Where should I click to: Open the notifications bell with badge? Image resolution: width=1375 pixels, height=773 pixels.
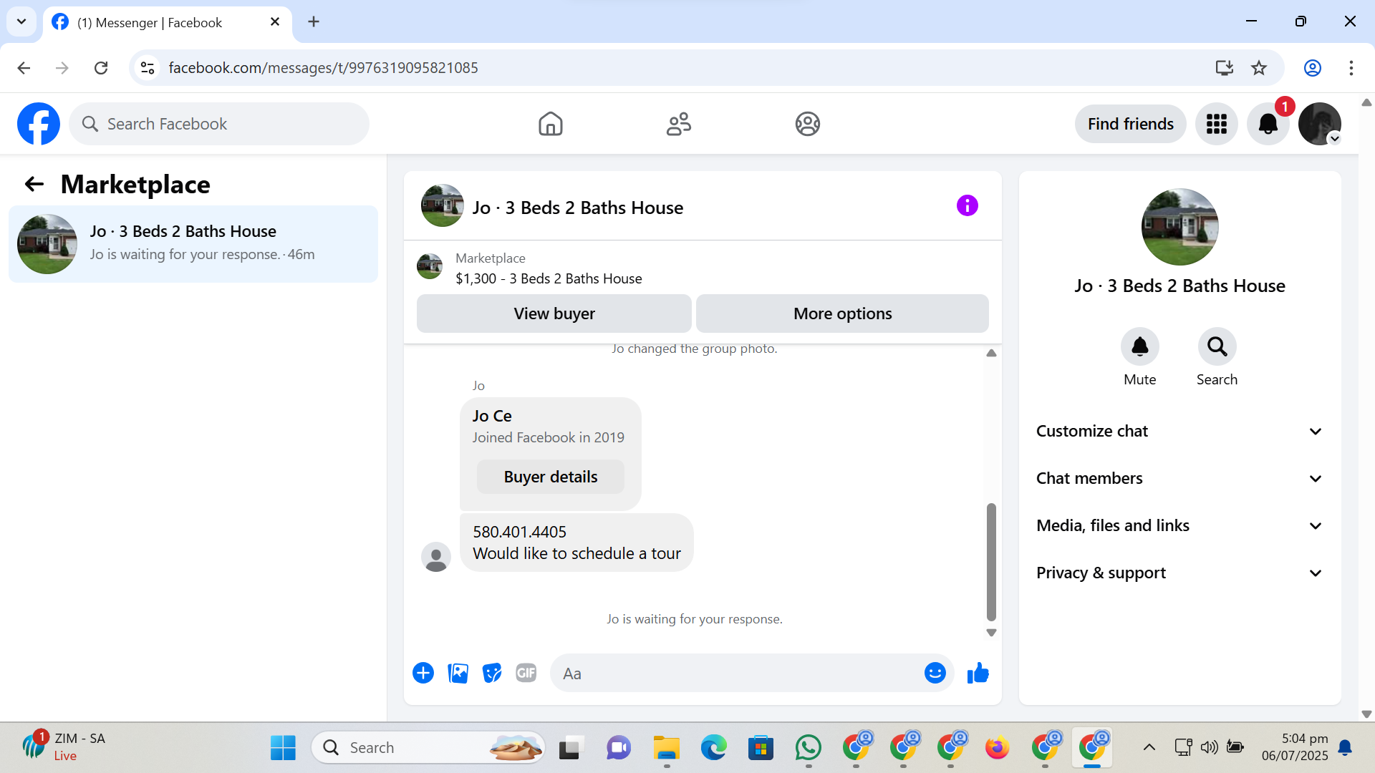click(1268, 124)
